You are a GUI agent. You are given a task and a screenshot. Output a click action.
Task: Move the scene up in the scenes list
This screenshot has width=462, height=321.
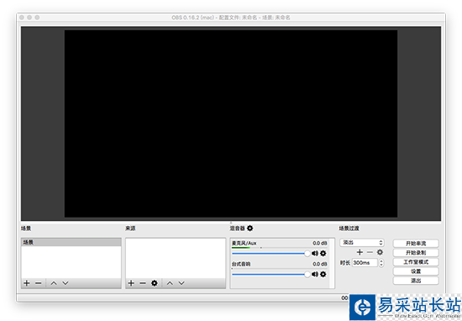pos(54,283)
